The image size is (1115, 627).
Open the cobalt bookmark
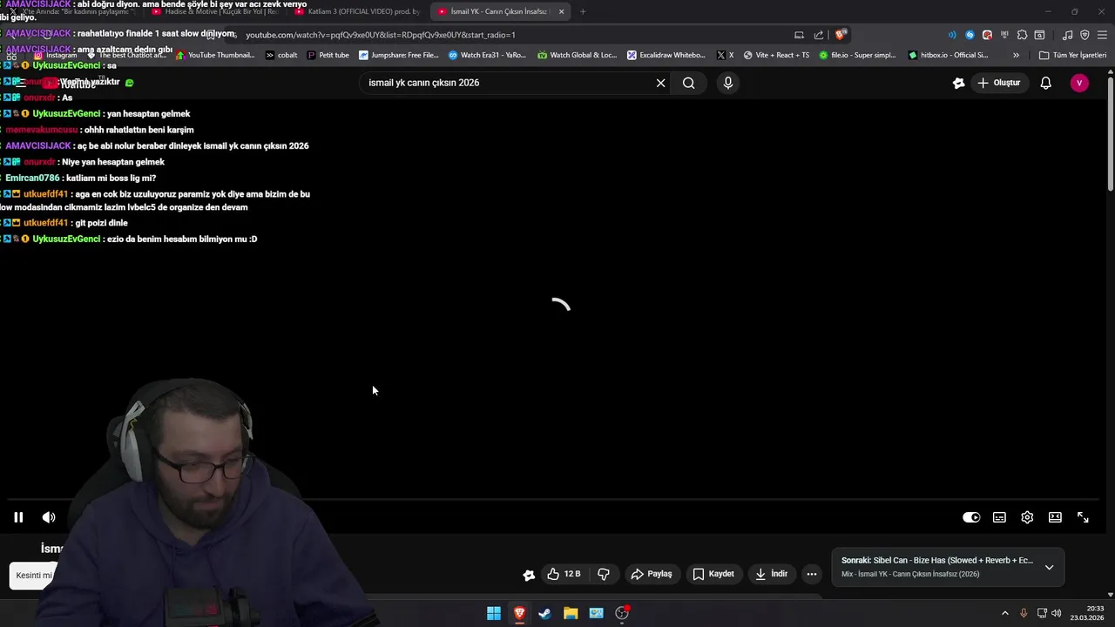pyautogui.click(x=281, y=55)
